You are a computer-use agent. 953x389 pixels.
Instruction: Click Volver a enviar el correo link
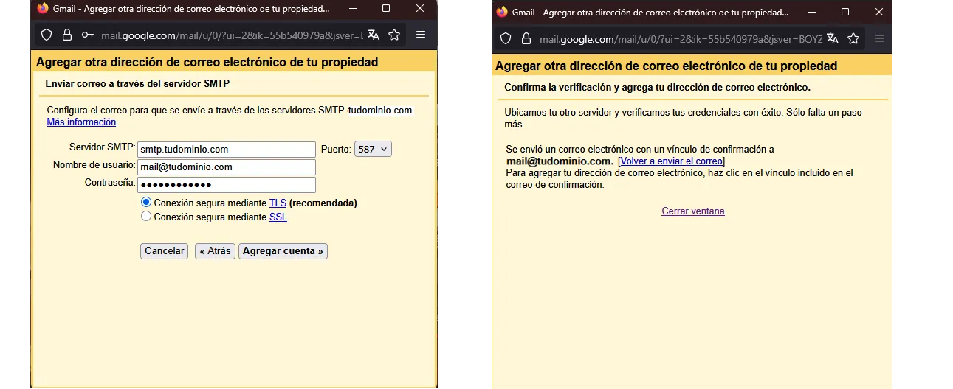point(671,161)
